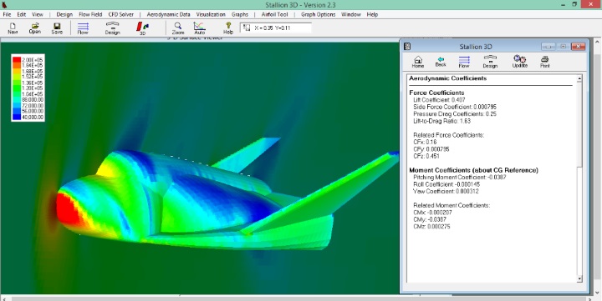Screen dimensions: 602x301
Task: Open the Airfoil Tool menu
Action: [x=274, y=14]
